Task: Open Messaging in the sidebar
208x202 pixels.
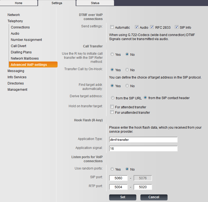Action: 16,71
